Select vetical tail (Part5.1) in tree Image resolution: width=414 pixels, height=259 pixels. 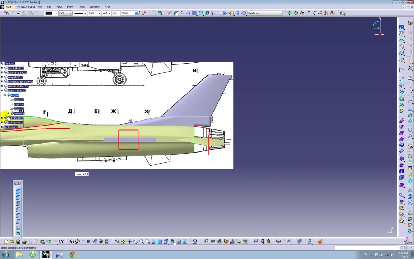click(18, 86)
